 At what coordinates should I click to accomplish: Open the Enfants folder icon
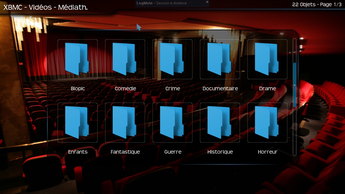click(x=77, y=123)
